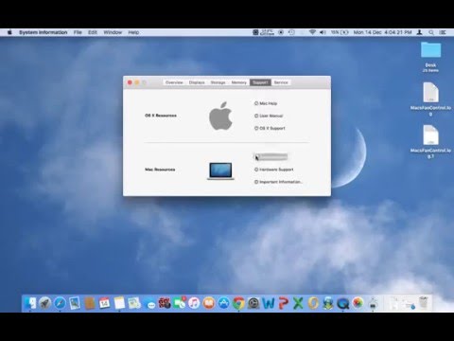
Task: Open the Specifications link in Mac Resources
Action: click(271, 156)
